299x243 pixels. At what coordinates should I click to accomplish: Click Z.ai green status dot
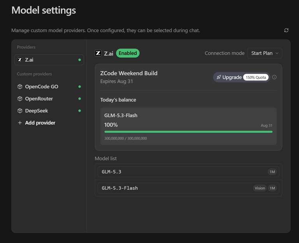click(79, 60)
